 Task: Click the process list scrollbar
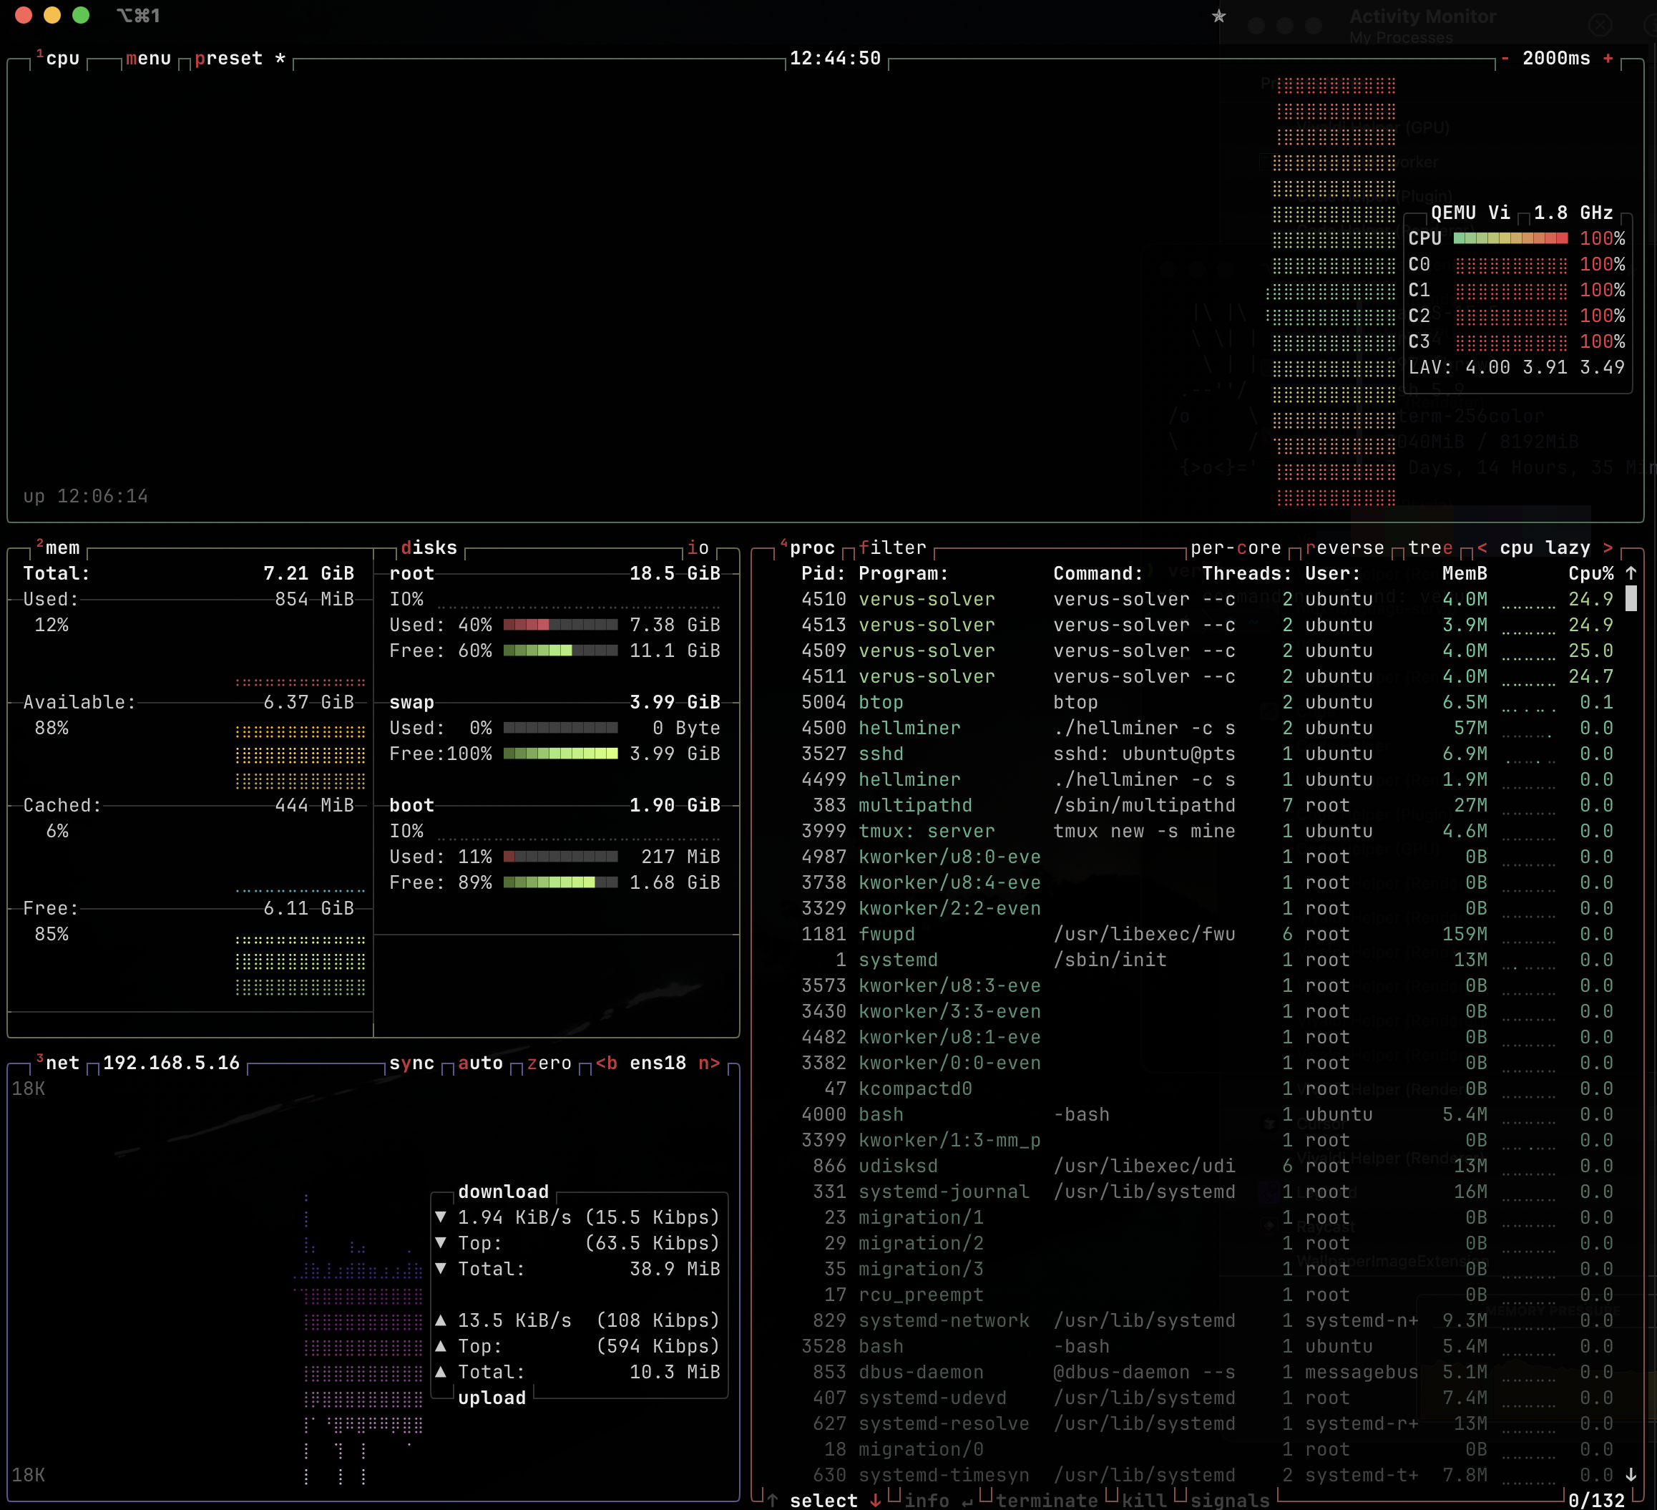[1631, 598]
